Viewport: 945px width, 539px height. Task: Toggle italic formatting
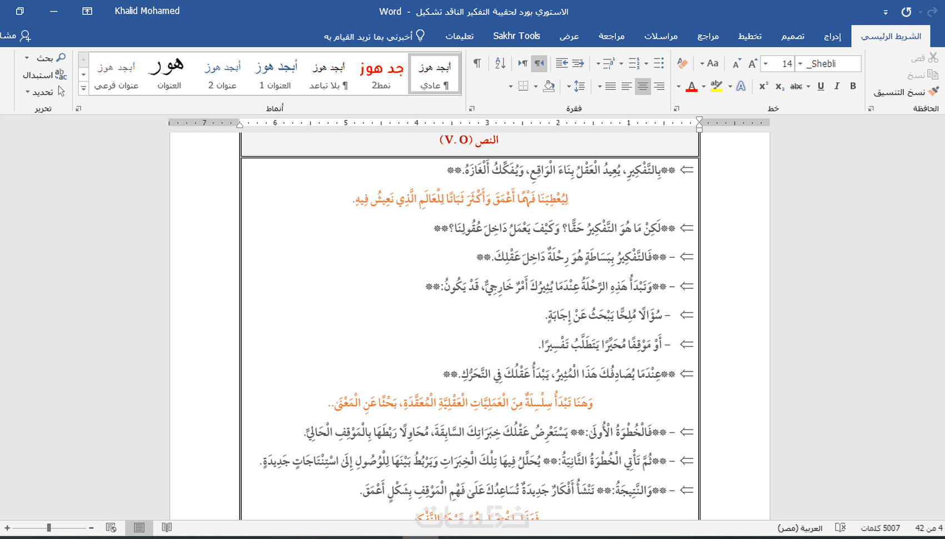837,86
